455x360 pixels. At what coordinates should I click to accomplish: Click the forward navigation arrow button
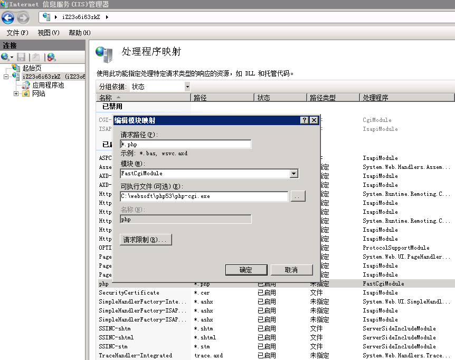point(23,18)
